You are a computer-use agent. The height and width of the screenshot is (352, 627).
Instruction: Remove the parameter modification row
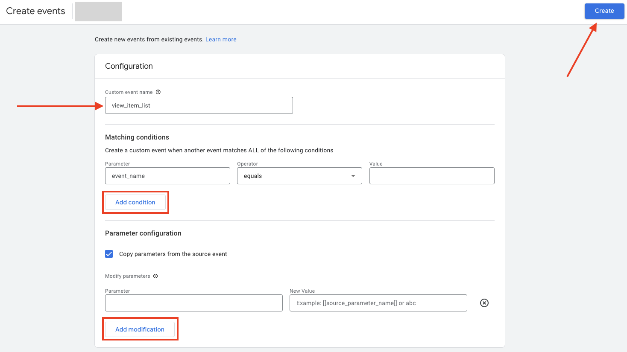[484, 303]
